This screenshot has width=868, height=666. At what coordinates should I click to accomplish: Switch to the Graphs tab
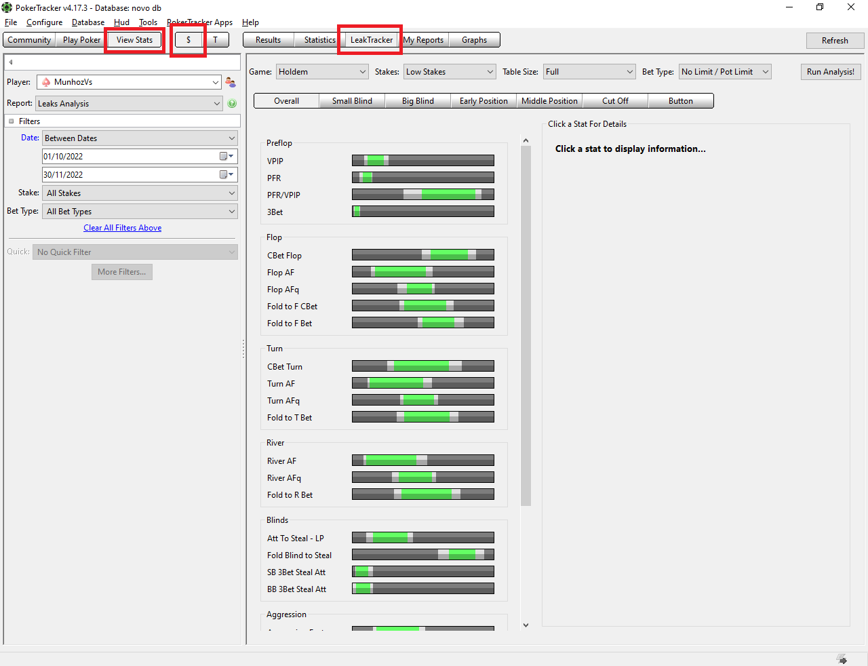coord(475,40)
